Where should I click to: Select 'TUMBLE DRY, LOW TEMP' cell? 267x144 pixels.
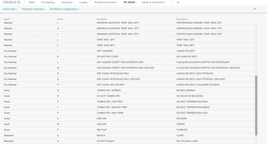pyautogui.click(x=110, y=101)
